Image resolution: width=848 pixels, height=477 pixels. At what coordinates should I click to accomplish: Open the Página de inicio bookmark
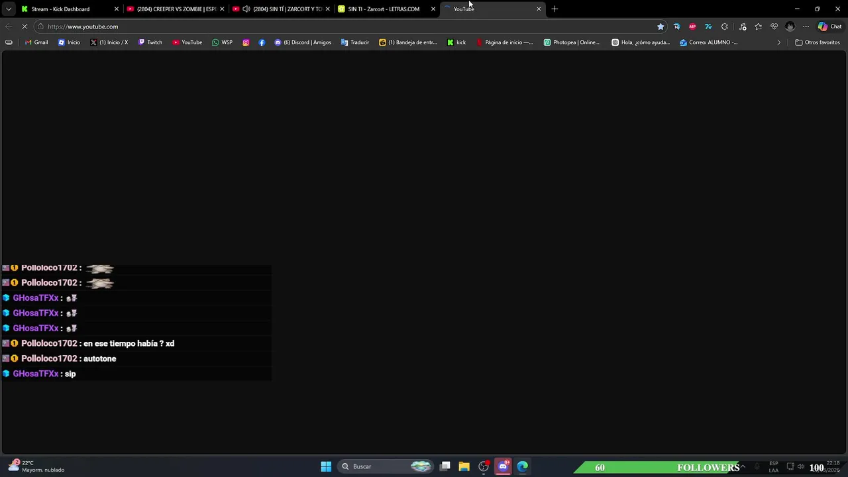coord(504,42)
